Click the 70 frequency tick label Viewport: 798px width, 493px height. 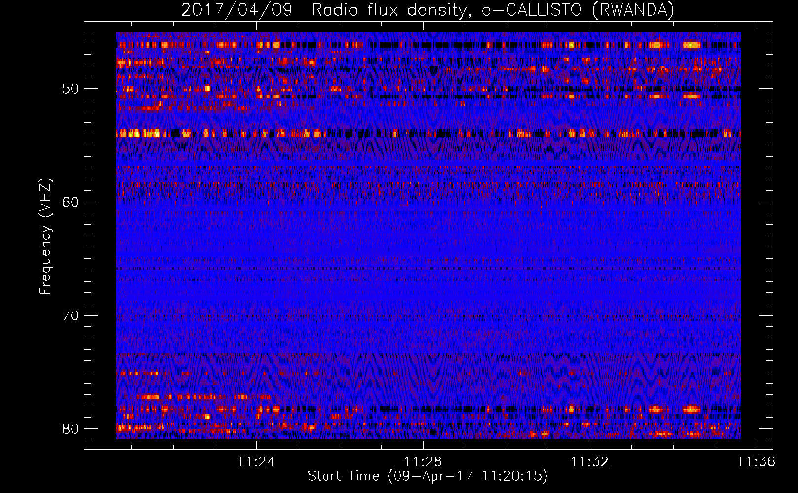(71, 316)
